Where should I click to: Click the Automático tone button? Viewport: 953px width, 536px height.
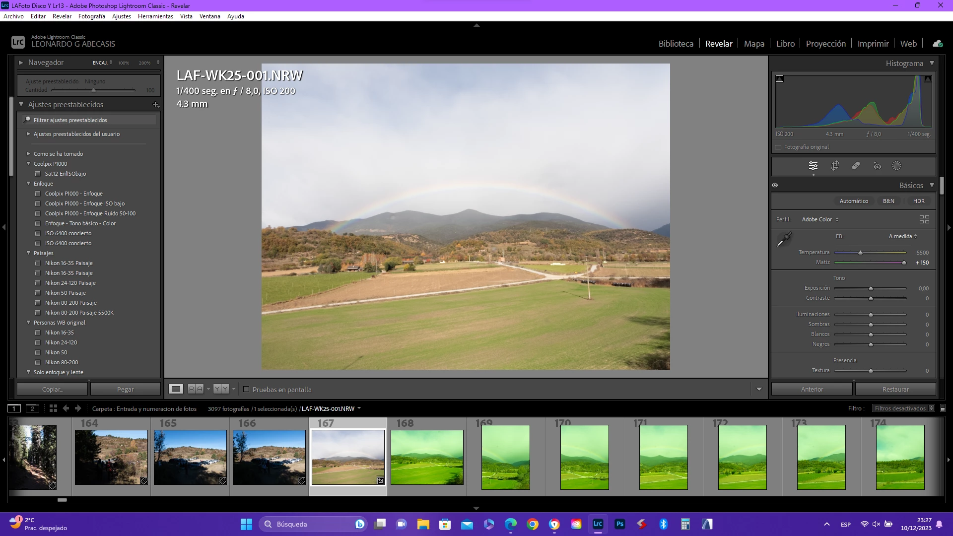[x=853, y=201]
